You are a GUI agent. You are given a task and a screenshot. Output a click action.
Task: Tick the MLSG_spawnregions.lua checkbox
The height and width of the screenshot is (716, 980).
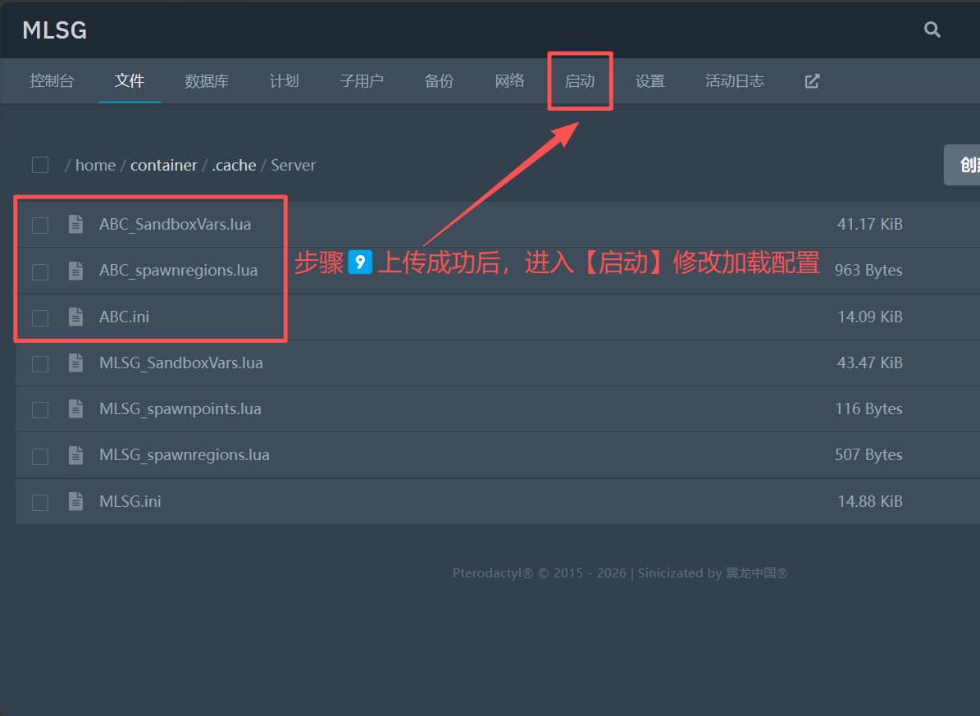pyautogui.click(x=40, y=456)
